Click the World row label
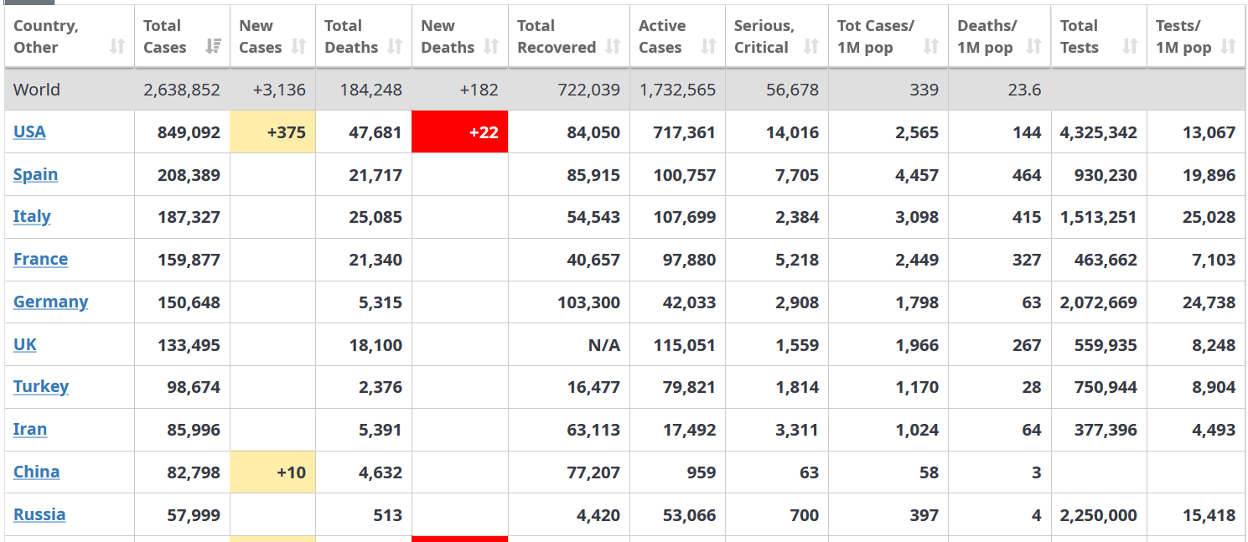1248x542 pixels. pyautogui.click(x=37, y=90)
